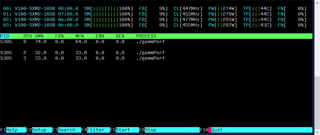Click the GPU 02 V100-SXM2-16GB 0a:00.0 label
This screenshot has height=135, width=320.
[x=41, y=19]
